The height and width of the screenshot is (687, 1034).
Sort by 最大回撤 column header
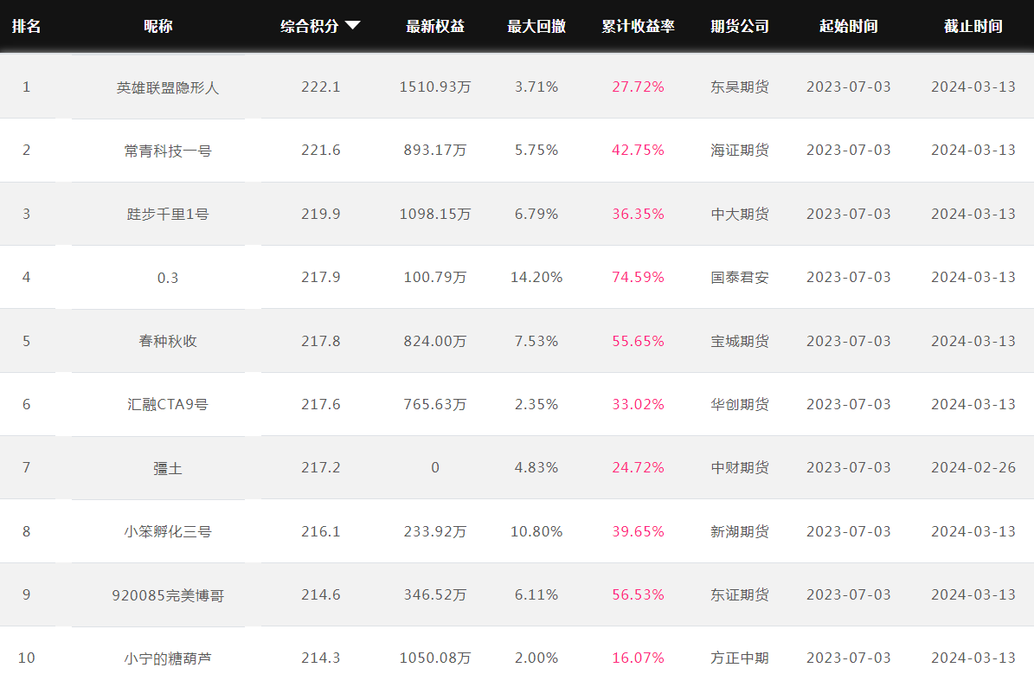(536, 26)
